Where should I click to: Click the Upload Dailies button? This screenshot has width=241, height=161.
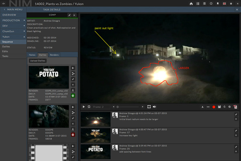tap(38, 60)
